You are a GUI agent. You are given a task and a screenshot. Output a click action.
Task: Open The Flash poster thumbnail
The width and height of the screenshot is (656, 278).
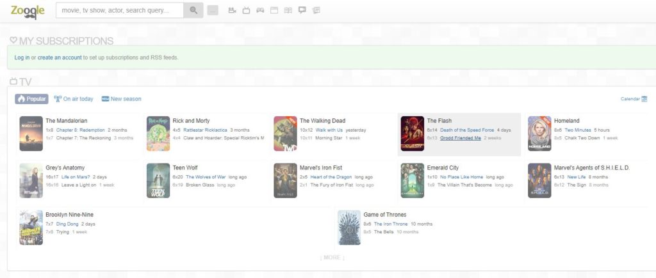(x=413, y=134)
